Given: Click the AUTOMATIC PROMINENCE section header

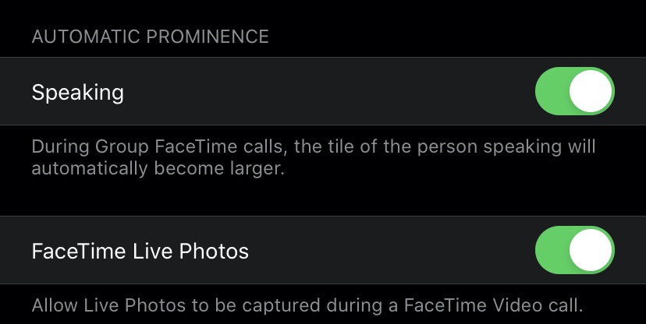Looking at the screenshot, I should click(150, 37).
